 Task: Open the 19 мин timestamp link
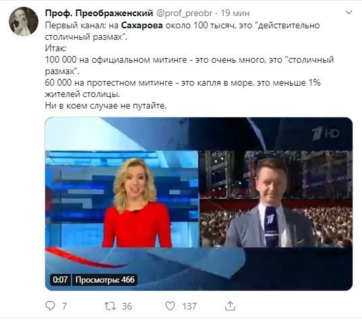235,13
